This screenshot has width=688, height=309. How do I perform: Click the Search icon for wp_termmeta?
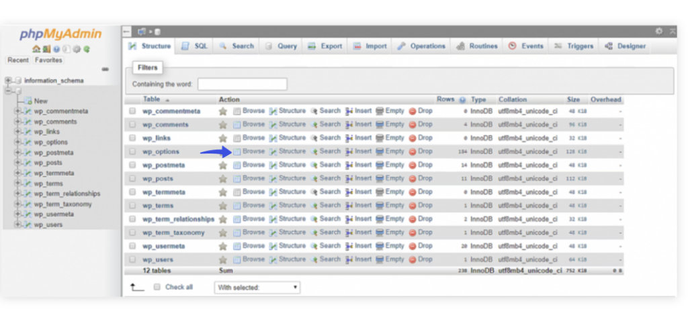pyautogui.click(x=314, y=192)
